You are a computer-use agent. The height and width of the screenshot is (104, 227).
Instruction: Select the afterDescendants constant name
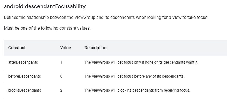pyautogui.click(x=23, y=62)
